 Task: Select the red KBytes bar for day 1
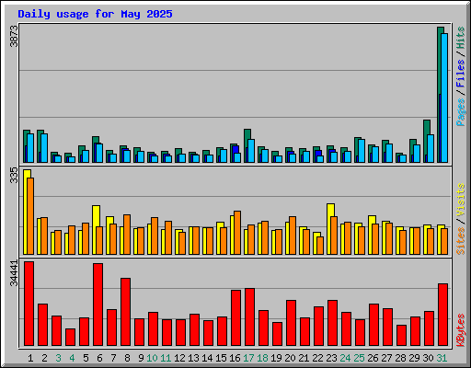(29, 304)
